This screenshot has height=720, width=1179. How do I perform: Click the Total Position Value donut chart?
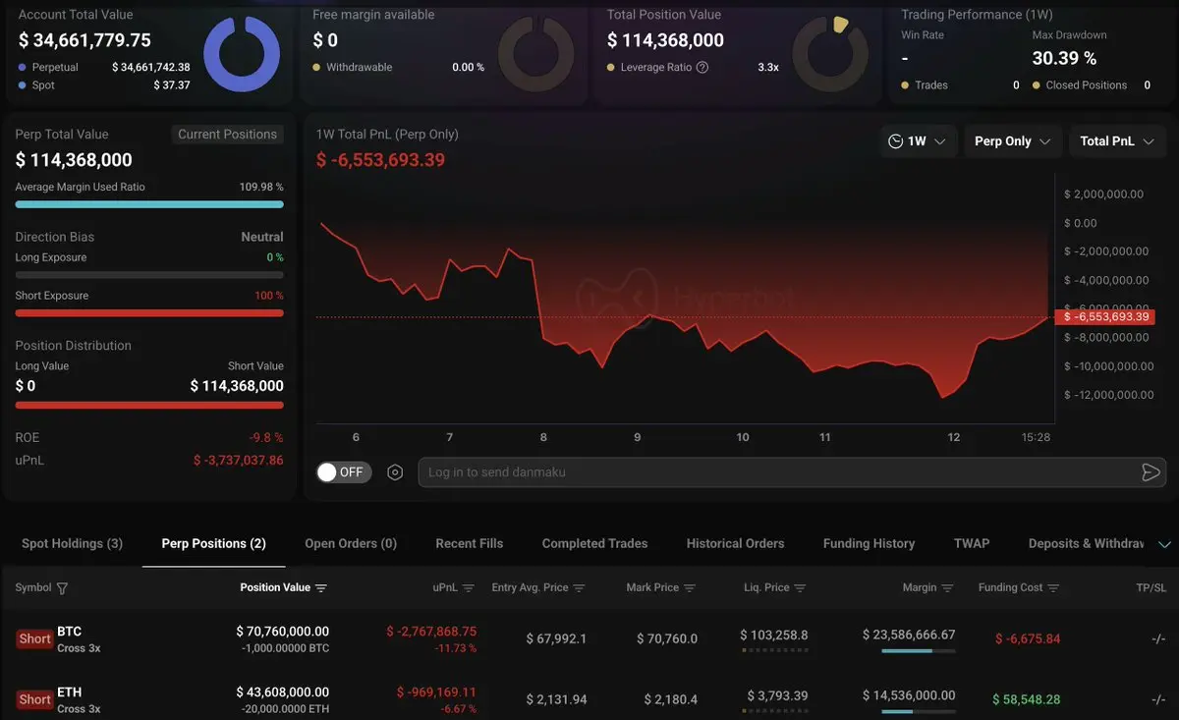pyautogui.click(x=830, y=54)
